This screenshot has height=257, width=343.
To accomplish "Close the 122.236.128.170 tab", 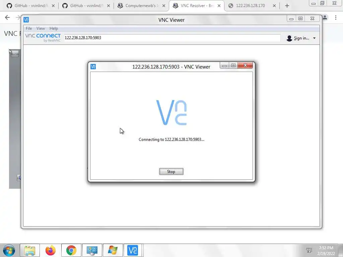I will pyautogui.click(x=274, y=6).
